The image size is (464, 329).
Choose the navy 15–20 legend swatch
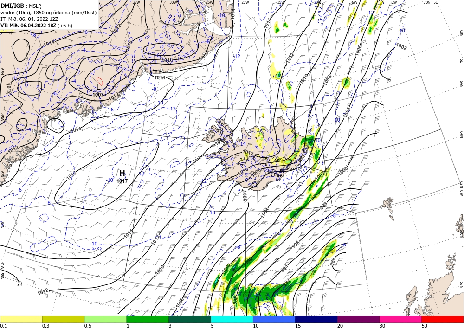pyautogui.click(x=316, y=319)
